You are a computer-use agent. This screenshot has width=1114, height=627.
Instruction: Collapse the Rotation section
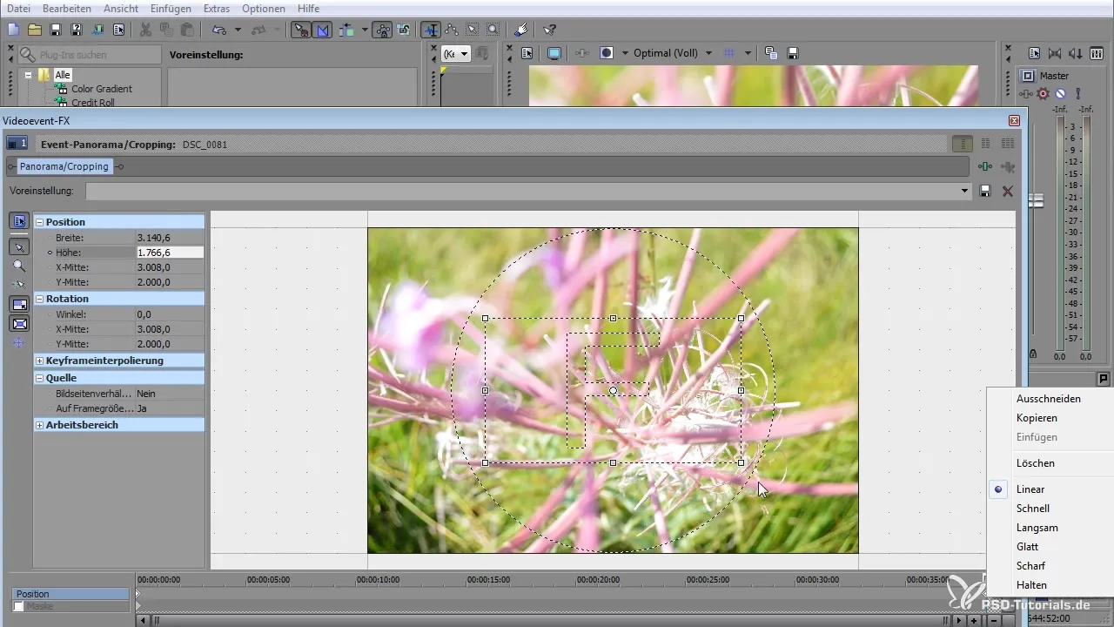pos(39,299)
